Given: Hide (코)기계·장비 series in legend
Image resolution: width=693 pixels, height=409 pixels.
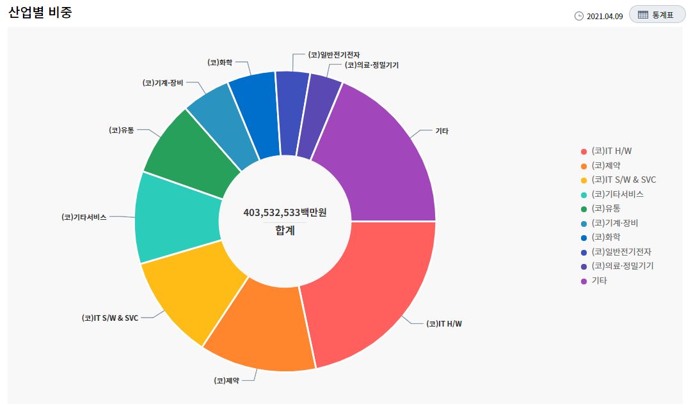Looking at the screenshot, I should pyautogui.click(x=614, y=223).
